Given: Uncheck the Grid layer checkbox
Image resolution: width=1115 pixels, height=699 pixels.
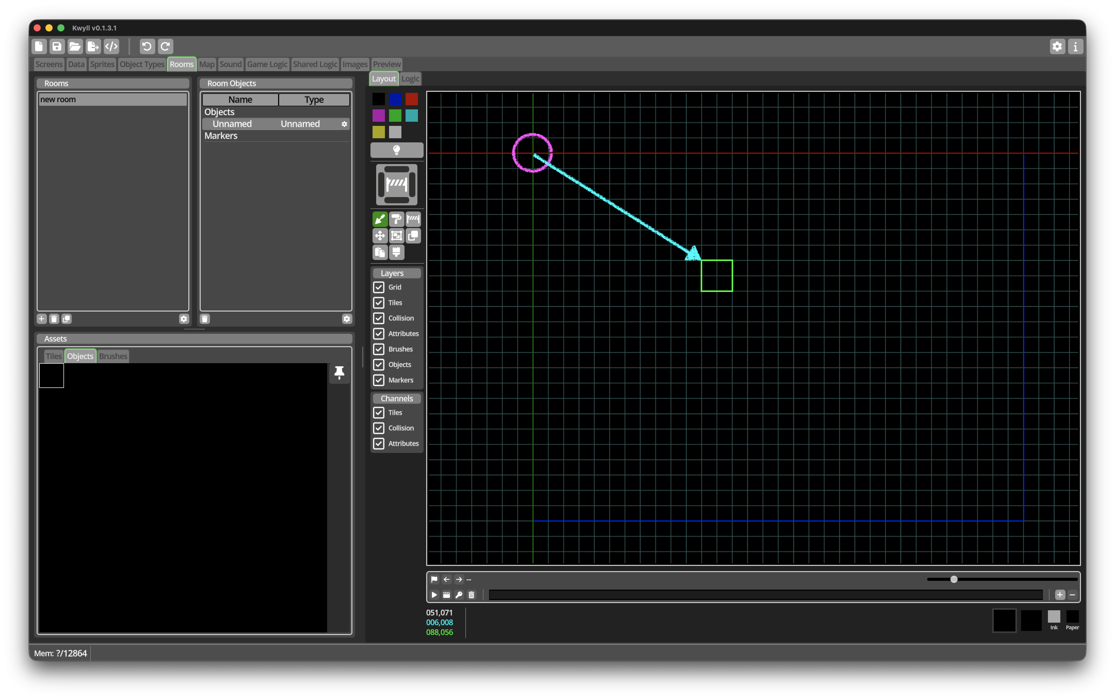Looking at the screenshot, I should [x=379, y=287].
